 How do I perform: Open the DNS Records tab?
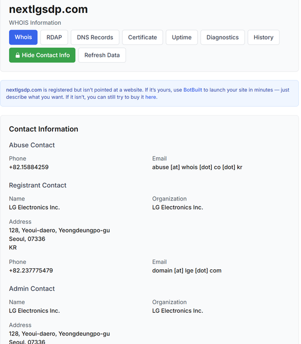click(x=95, y=37)
